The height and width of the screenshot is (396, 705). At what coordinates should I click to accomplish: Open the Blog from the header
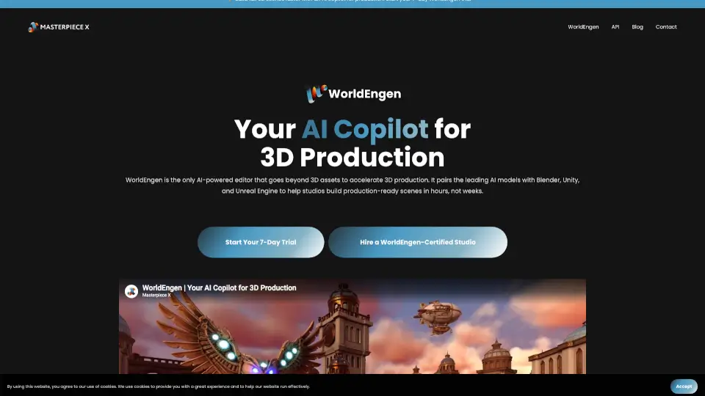[637, 27]
